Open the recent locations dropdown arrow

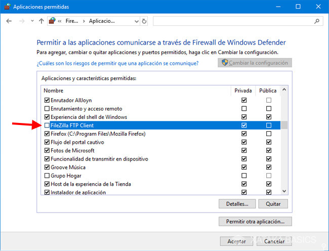point(31,21)
